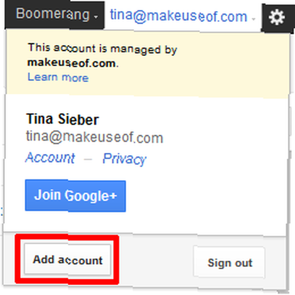This screenshot has width=295, height=295.
Task: Click the 'This account is managed by' notice
Action: 103,49
